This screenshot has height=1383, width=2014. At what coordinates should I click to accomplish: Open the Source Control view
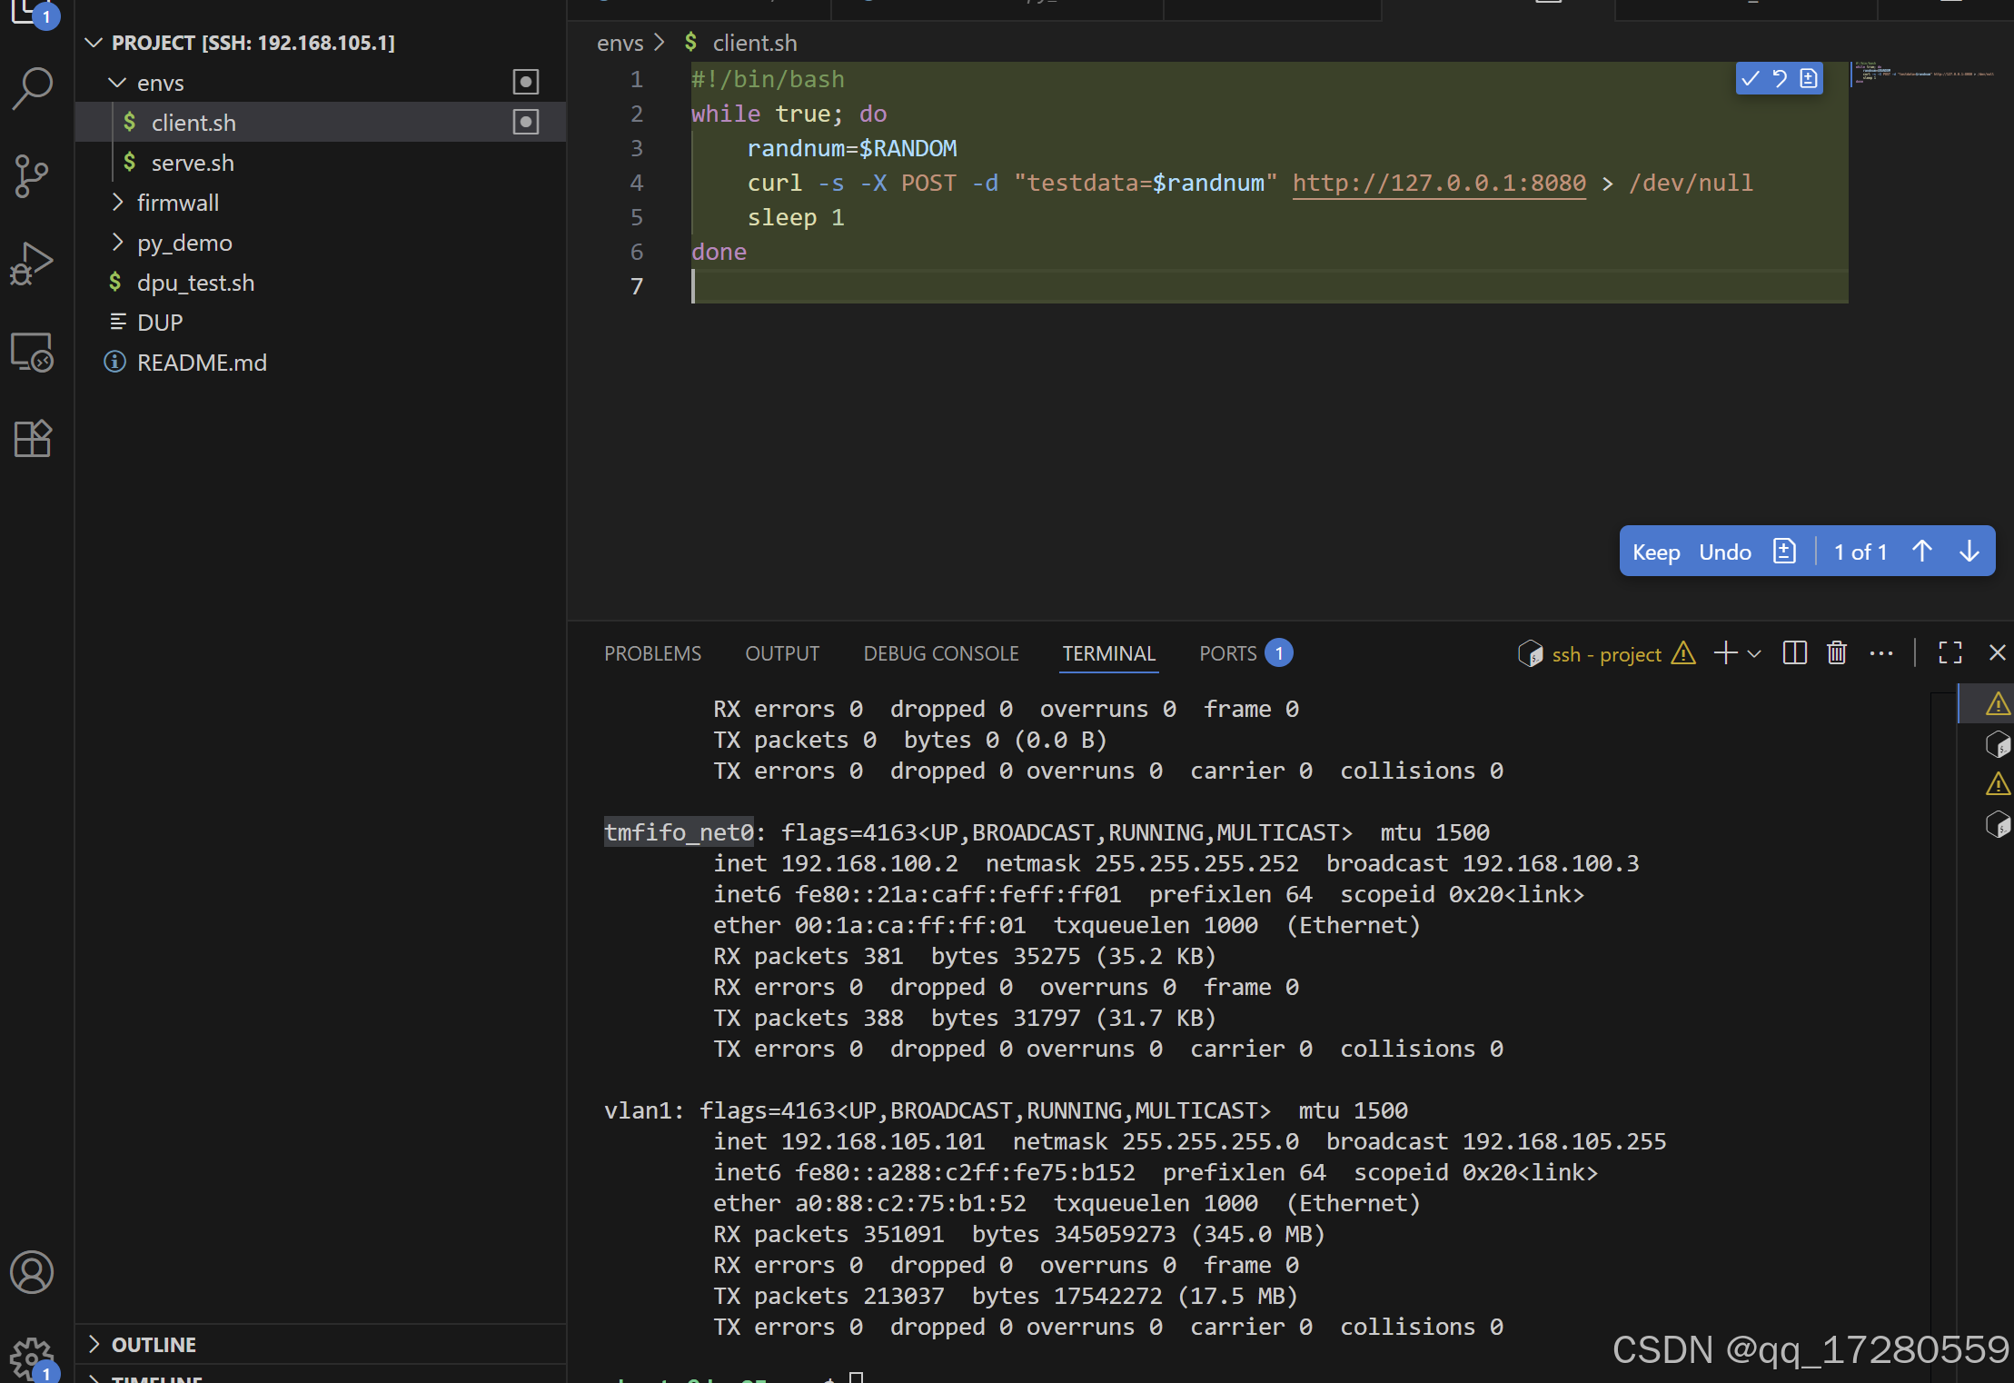point(33,175)
